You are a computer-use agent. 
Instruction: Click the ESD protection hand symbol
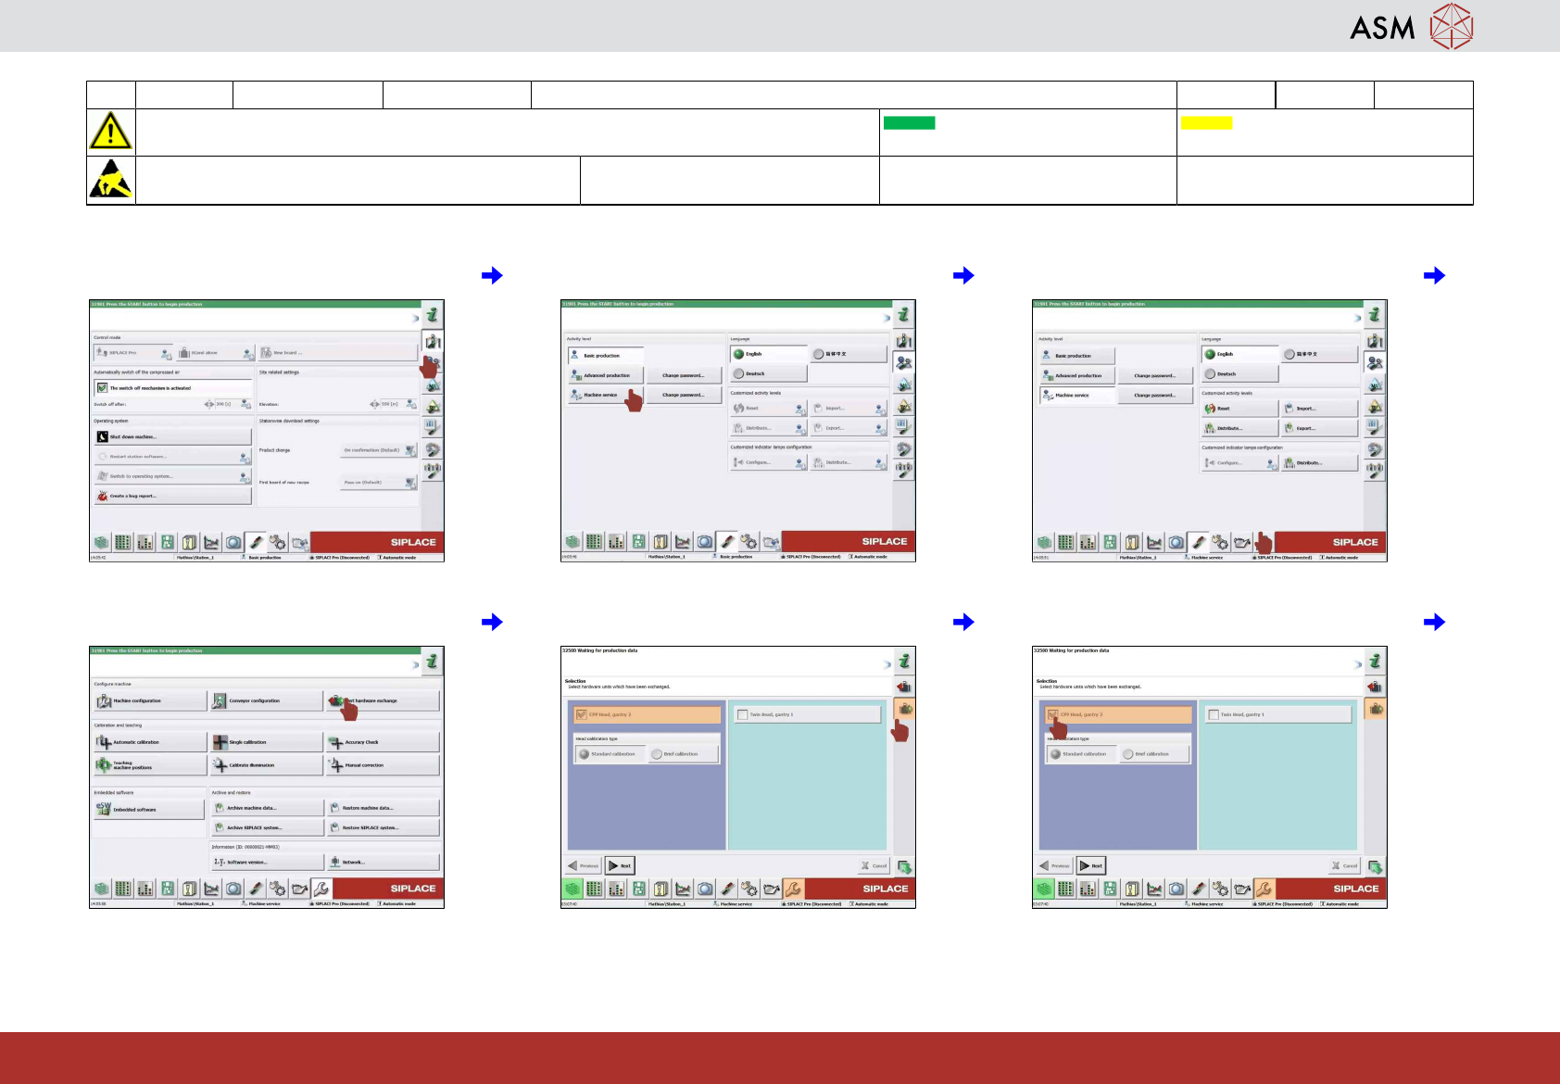coord(110,179)
